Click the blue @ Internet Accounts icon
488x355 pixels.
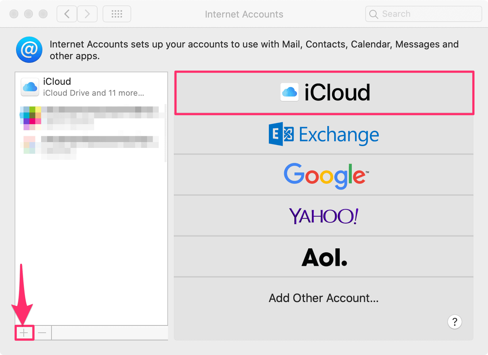tap(29, 49)
